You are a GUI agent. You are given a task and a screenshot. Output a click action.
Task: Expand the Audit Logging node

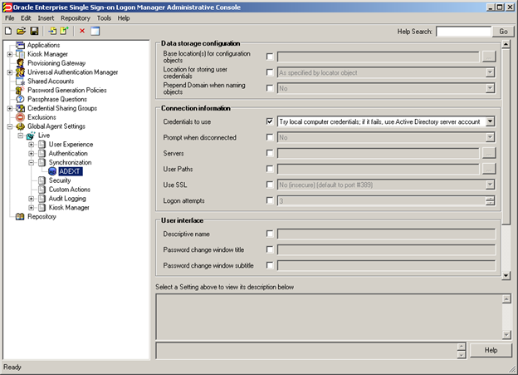coord(31,199)
